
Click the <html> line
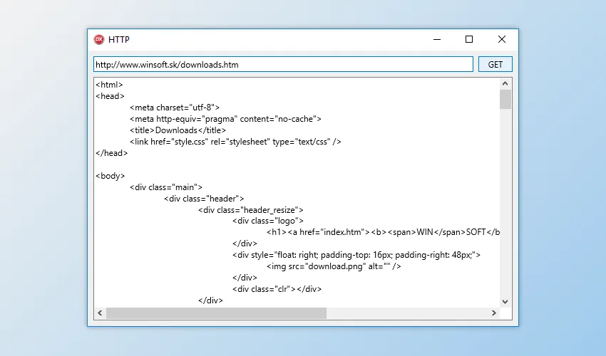[109, 85]
